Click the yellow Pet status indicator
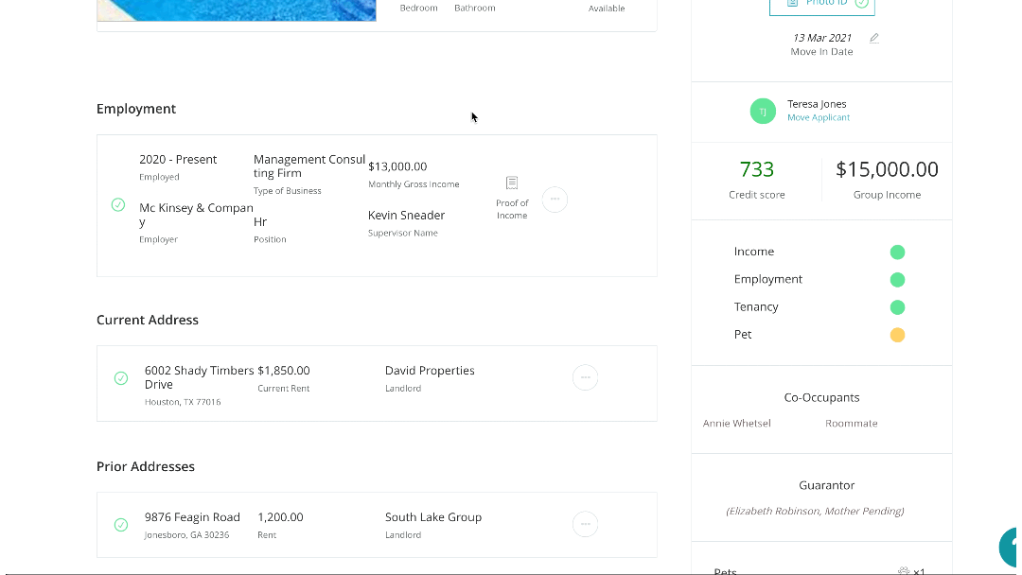Viewport: 1022px width, 575px height. point(897,335)
